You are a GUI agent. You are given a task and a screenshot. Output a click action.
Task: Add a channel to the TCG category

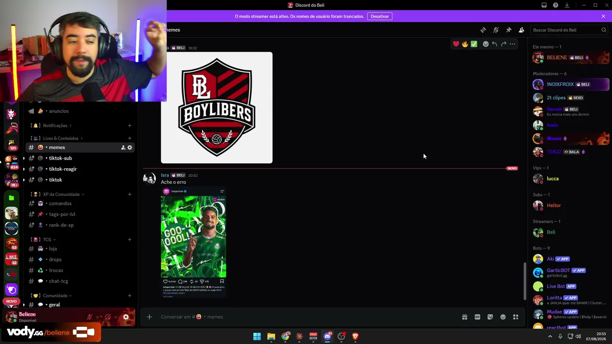130,239
